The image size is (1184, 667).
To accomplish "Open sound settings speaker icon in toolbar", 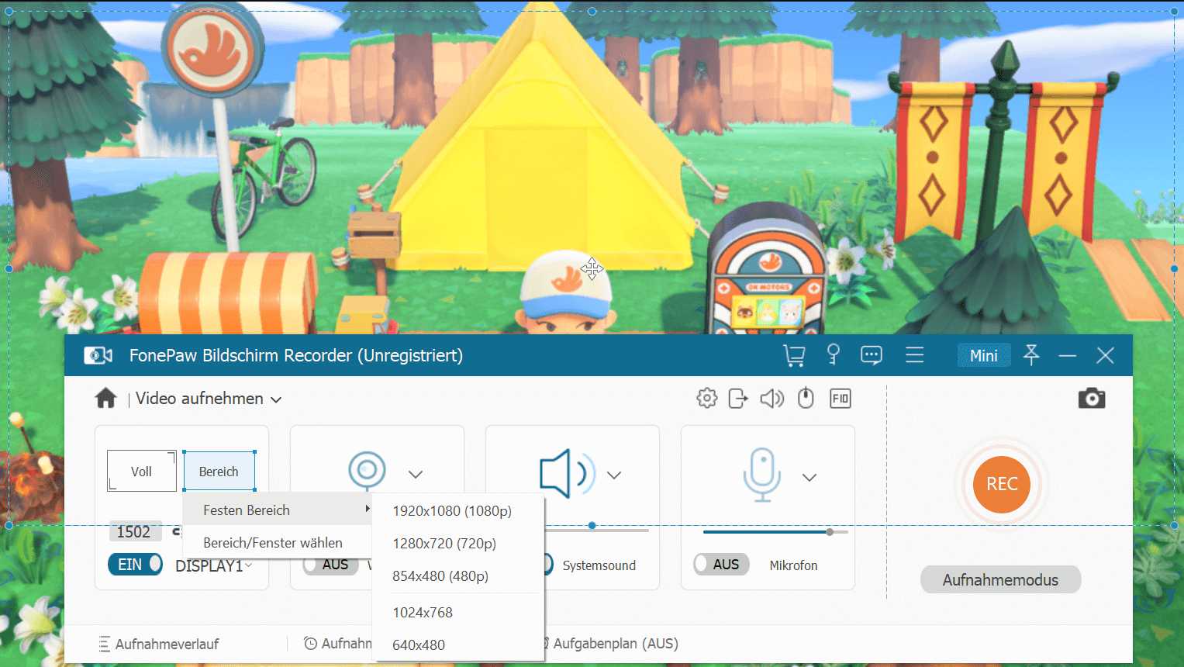I will point(771,399).
